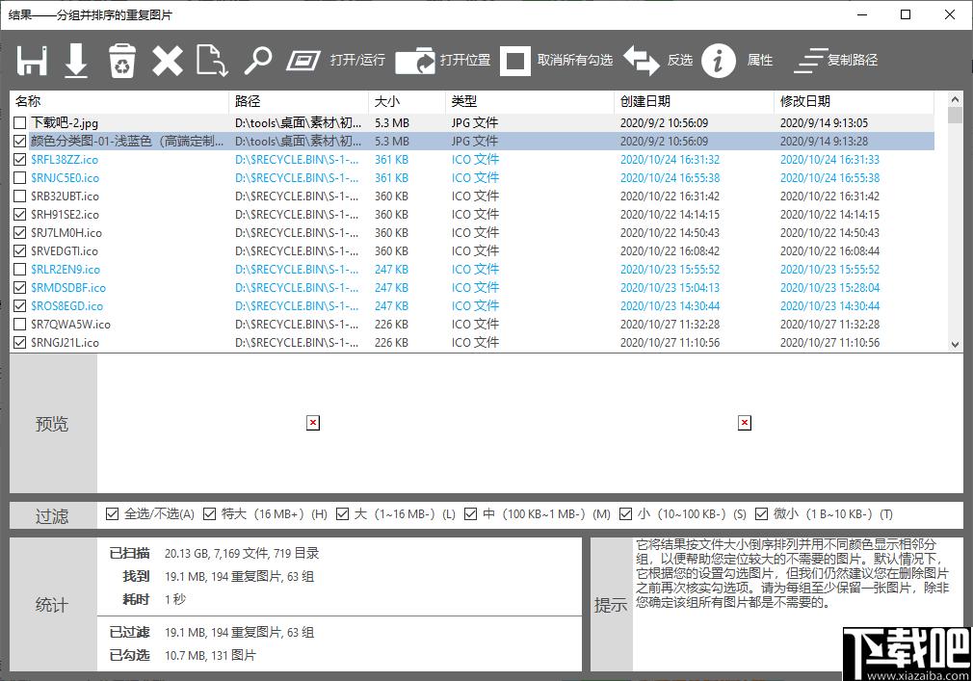973x681 pixels.
Task: Click the recycle bin delete icon
Action: click(x=122, y=60)
